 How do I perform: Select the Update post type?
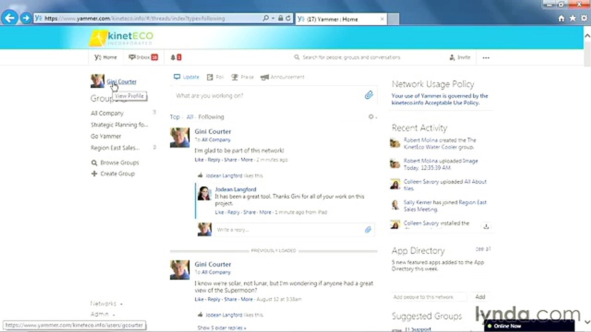[x=187, y=77]
